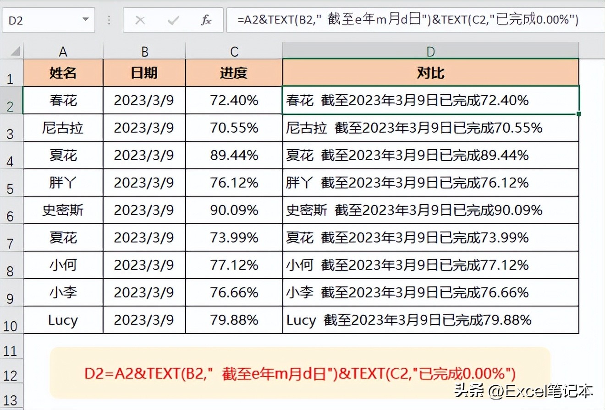The width and height of the screenshot is (605, 410).
Task: Click the row 10 header
Action: [x=11, y=320]
